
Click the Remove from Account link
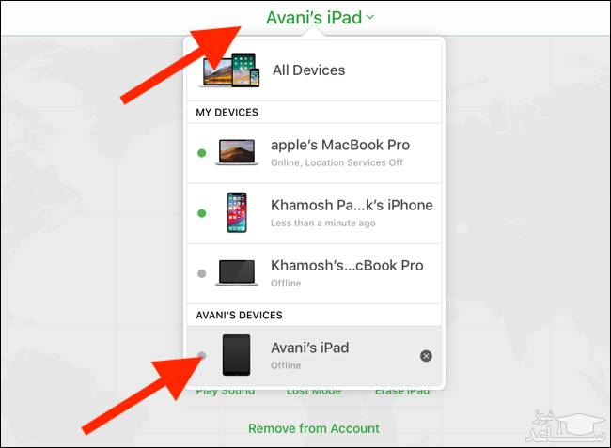point(314,428)
